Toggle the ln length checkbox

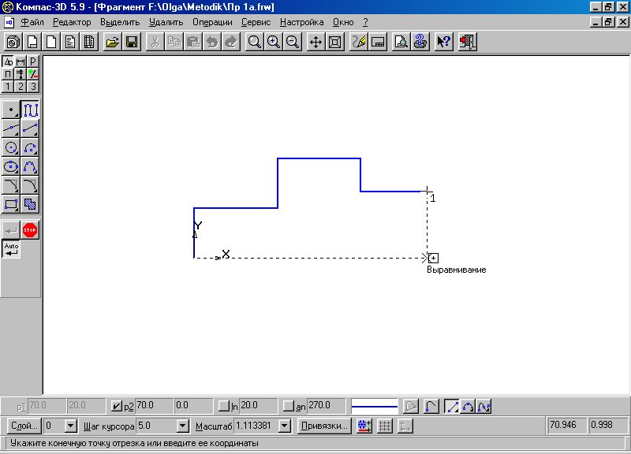point(224,406)
